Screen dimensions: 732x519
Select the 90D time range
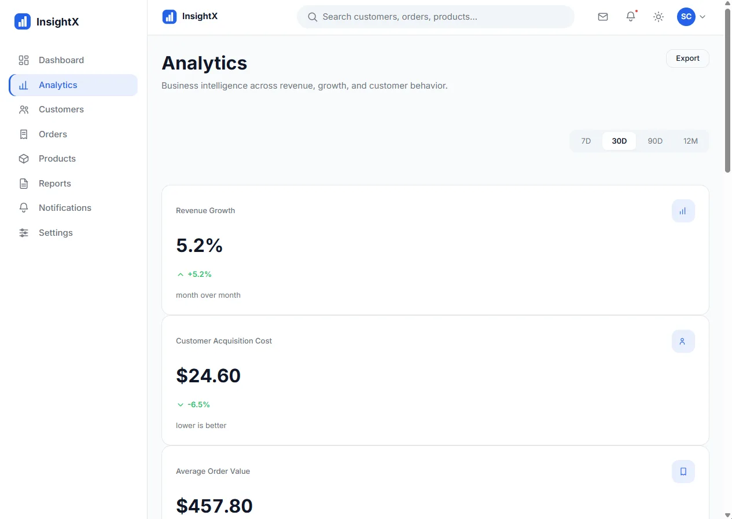coord(655,141)
